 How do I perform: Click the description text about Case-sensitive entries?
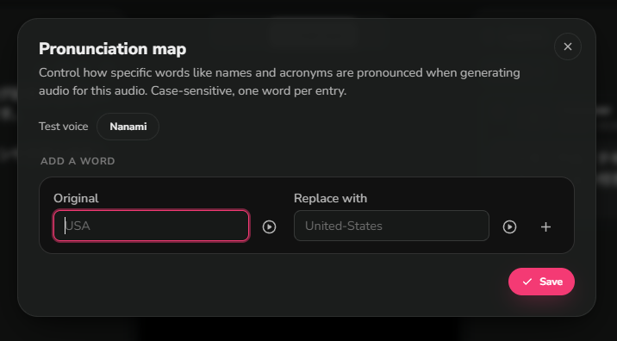tap(279, 82)
